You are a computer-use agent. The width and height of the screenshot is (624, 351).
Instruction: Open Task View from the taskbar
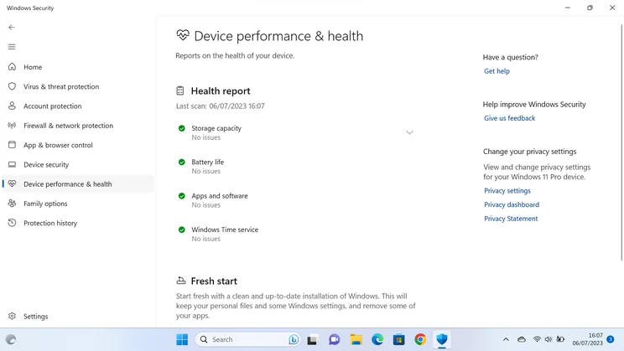click(312, 339)
